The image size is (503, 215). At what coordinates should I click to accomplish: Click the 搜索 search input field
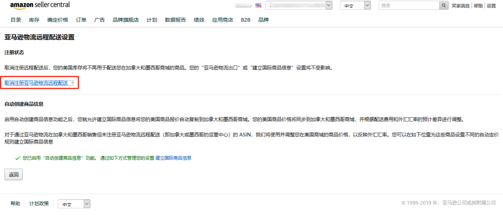pos(409,6)
